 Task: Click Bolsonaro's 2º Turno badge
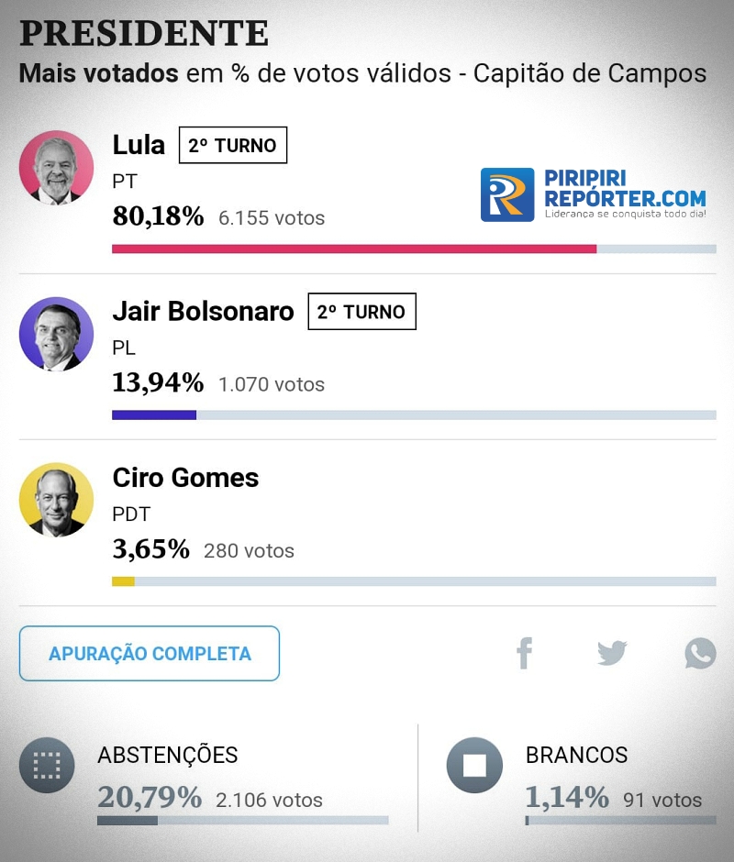[x=361, y=312]
